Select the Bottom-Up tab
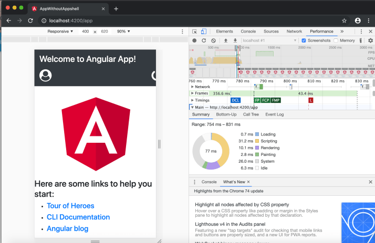The image size is (375, 243). click(226, 114)
